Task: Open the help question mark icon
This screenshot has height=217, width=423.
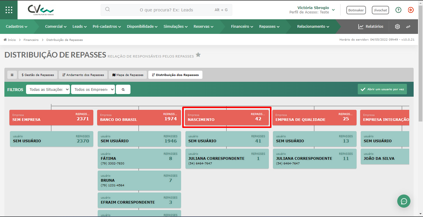Action: point(398,10)
